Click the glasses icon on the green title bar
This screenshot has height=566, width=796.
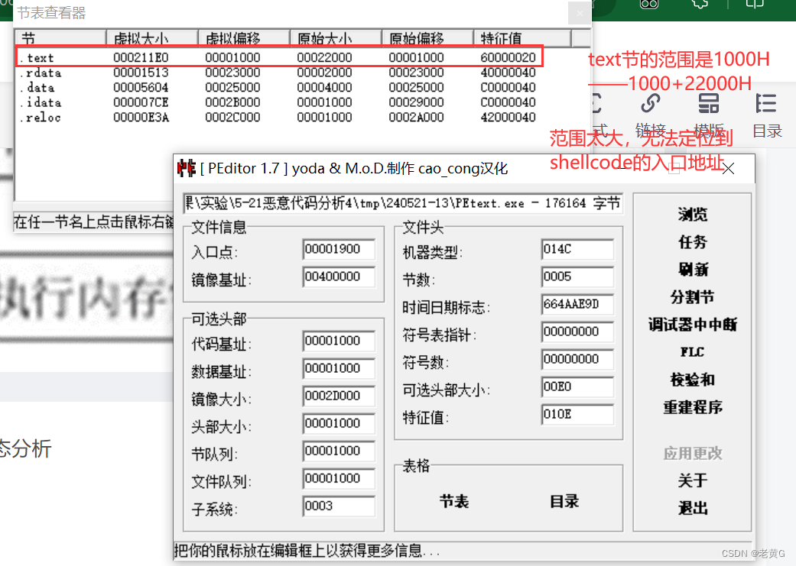pos(648,5)
